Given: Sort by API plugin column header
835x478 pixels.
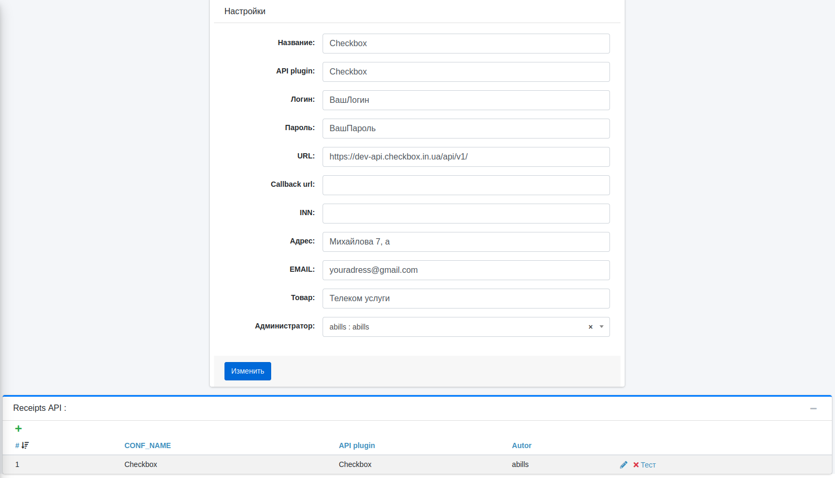Looking at the screenshot, I should (357, 445).
